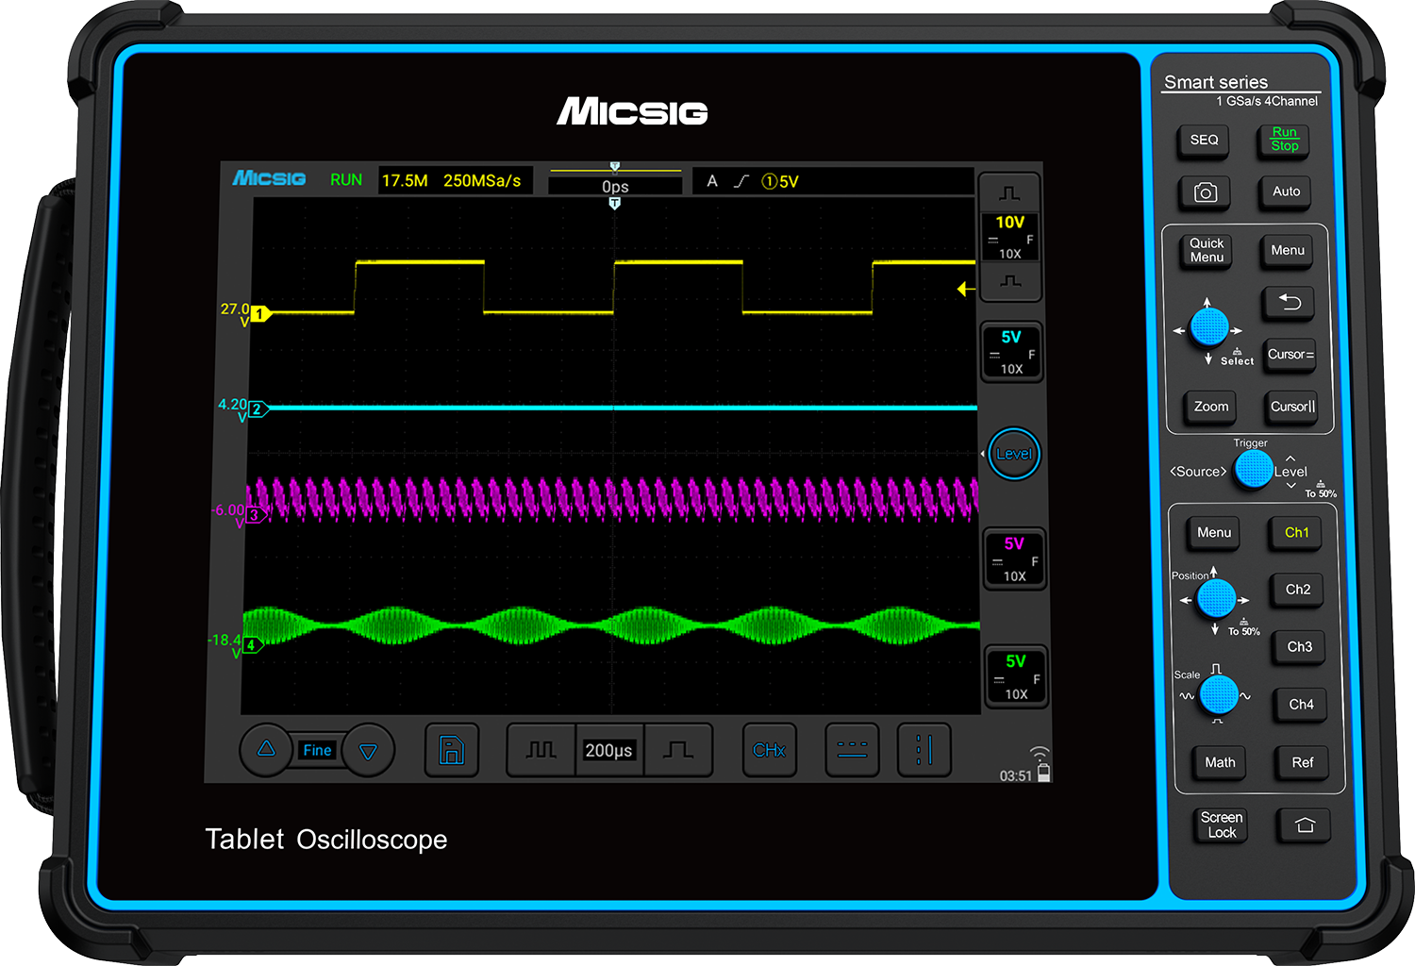1415x966 pixels.
Task: Toggle the Ref waveform button
Action: (x=1303, y=762)
